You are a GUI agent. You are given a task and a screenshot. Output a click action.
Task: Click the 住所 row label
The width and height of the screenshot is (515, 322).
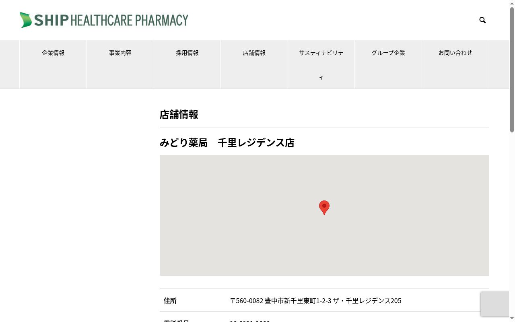[170, 301]
